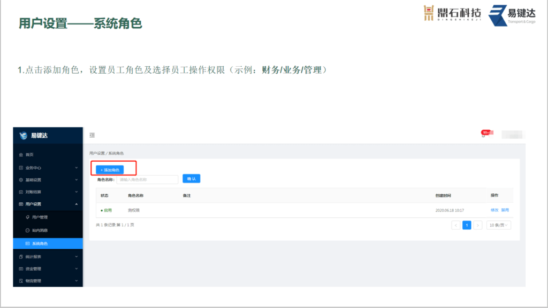Expand the 基础设置 menu chevron
548x308 pixels.
click(76, 180)
